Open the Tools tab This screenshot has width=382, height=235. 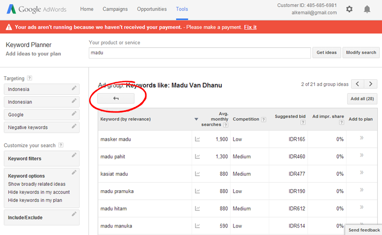pyautogui.click(x=182, y=9)
